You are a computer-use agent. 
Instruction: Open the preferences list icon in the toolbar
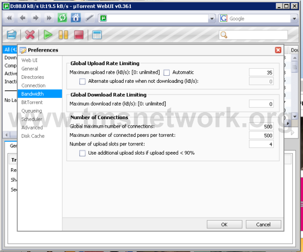click(x=97, y=35)
